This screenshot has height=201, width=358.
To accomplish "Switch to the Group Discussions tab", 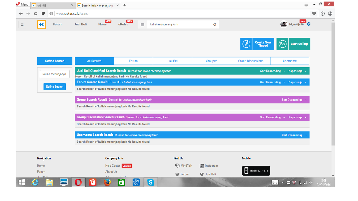I will coord(251,61).
